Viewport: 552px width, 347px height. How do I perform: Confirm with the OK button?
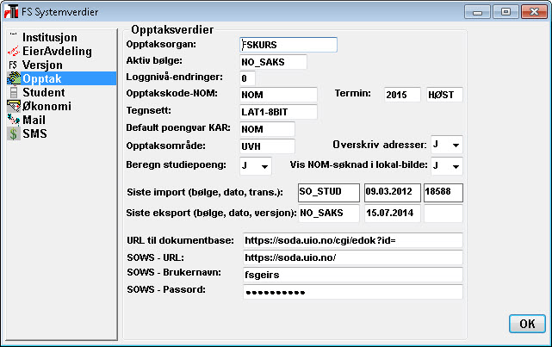click(527, 324)
